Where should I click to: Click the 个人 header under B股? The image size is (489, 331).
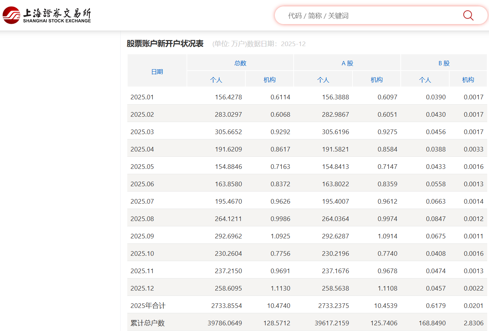pos(425,80)
